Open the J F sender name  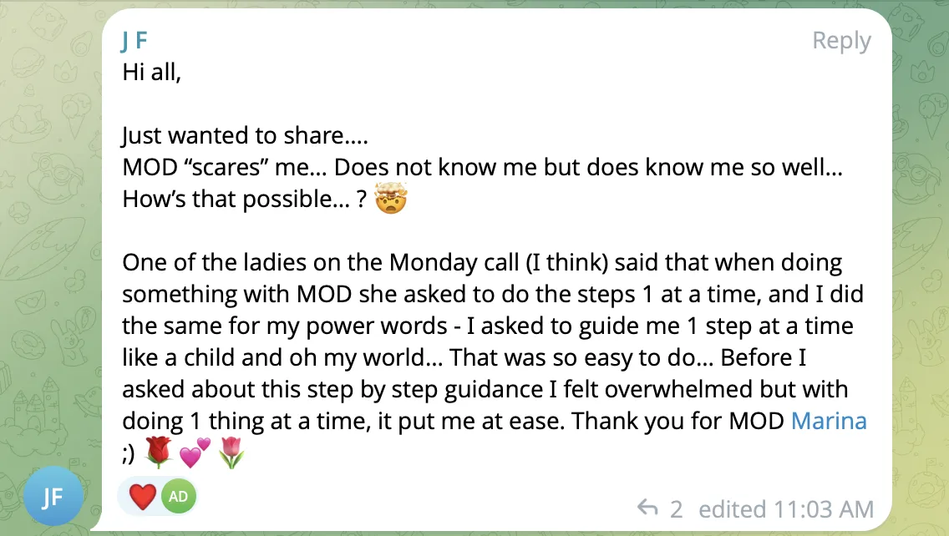pos(134,41)
